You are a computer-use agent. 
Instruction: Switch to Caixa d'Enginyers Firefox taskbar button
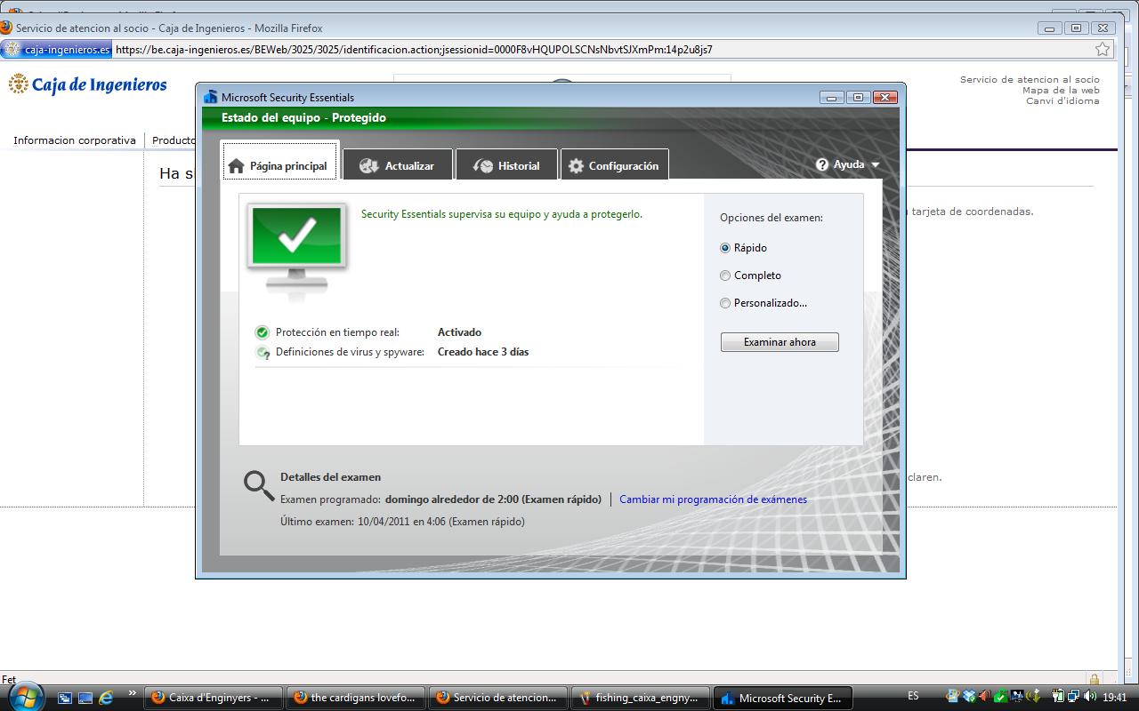click(214, 698)
